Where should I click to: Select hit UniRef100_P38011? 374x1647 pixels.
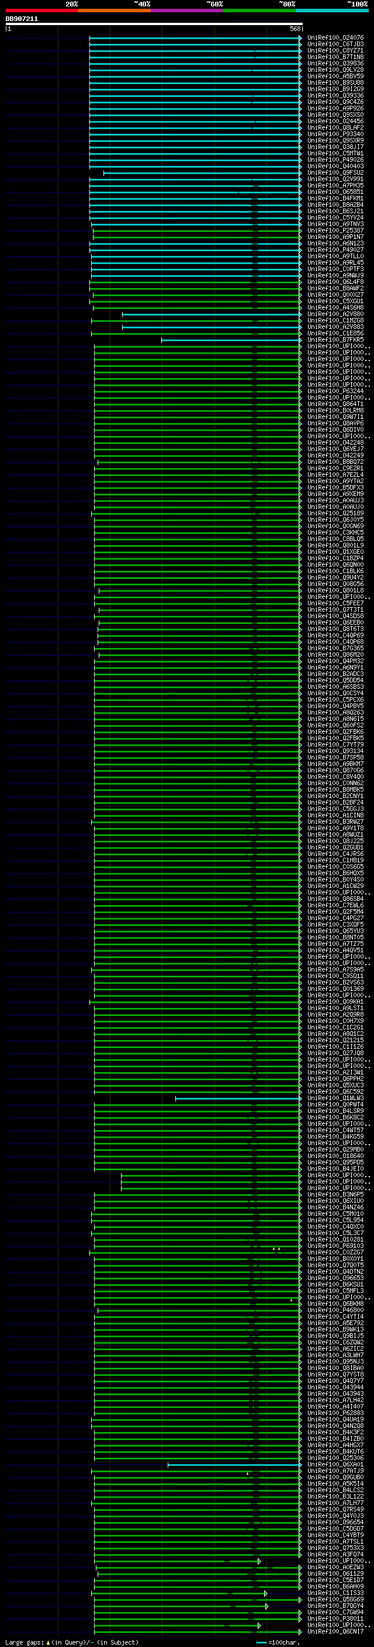(335, 1618)
